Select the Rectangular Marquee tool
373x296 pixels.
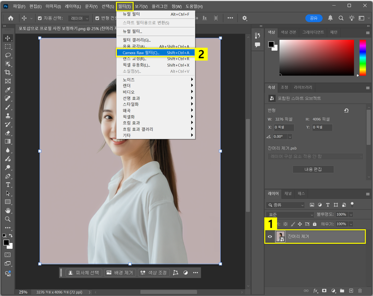[x=7, y=47]
